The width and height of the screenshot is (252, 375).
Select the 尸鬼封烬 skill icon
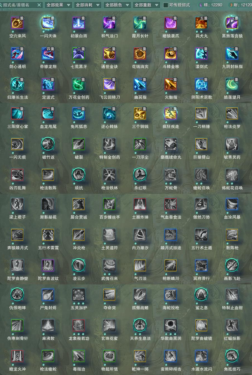click(48, 295)
